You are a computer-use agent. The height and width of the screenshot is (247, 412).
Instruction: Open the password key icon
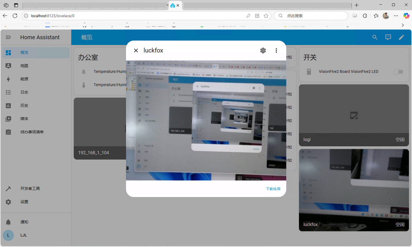click(248, 16)
